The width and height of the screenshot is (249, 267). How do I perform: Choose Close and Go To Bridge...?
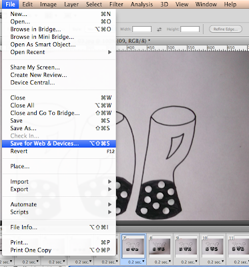59,113
